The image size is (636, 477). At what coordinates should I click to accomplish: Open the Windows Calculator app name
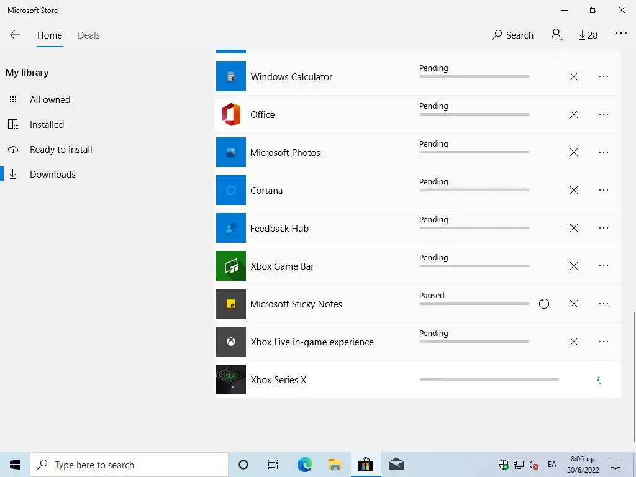[x=291, y=76]
